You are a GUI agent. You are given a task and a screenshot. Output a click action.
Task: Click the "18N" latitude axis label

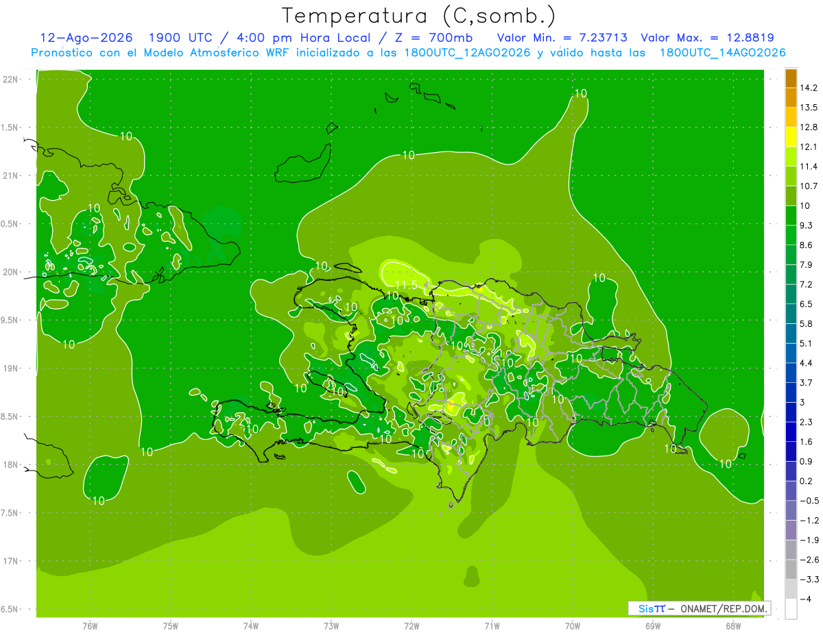11,465
